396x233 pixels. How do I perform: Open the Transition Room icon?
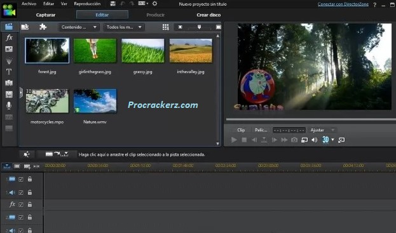pos(9,83)
